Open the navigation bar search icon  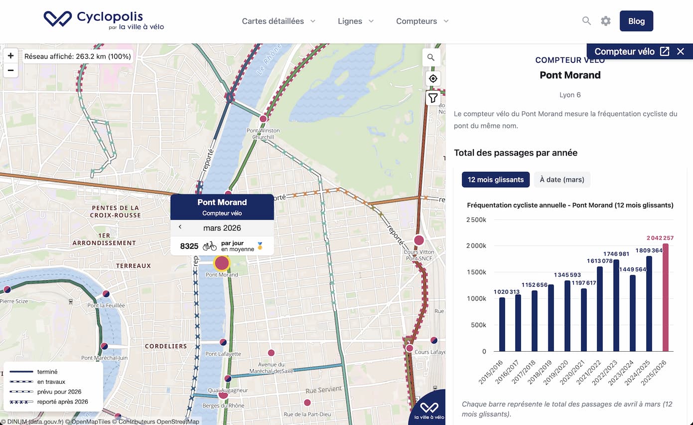tap(586, 21)
